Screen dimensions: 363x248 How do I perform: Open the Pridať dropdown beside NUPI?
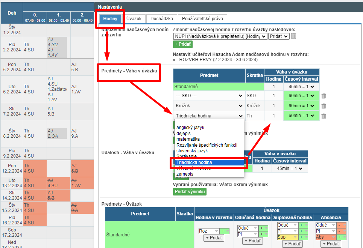click(279, 36)
